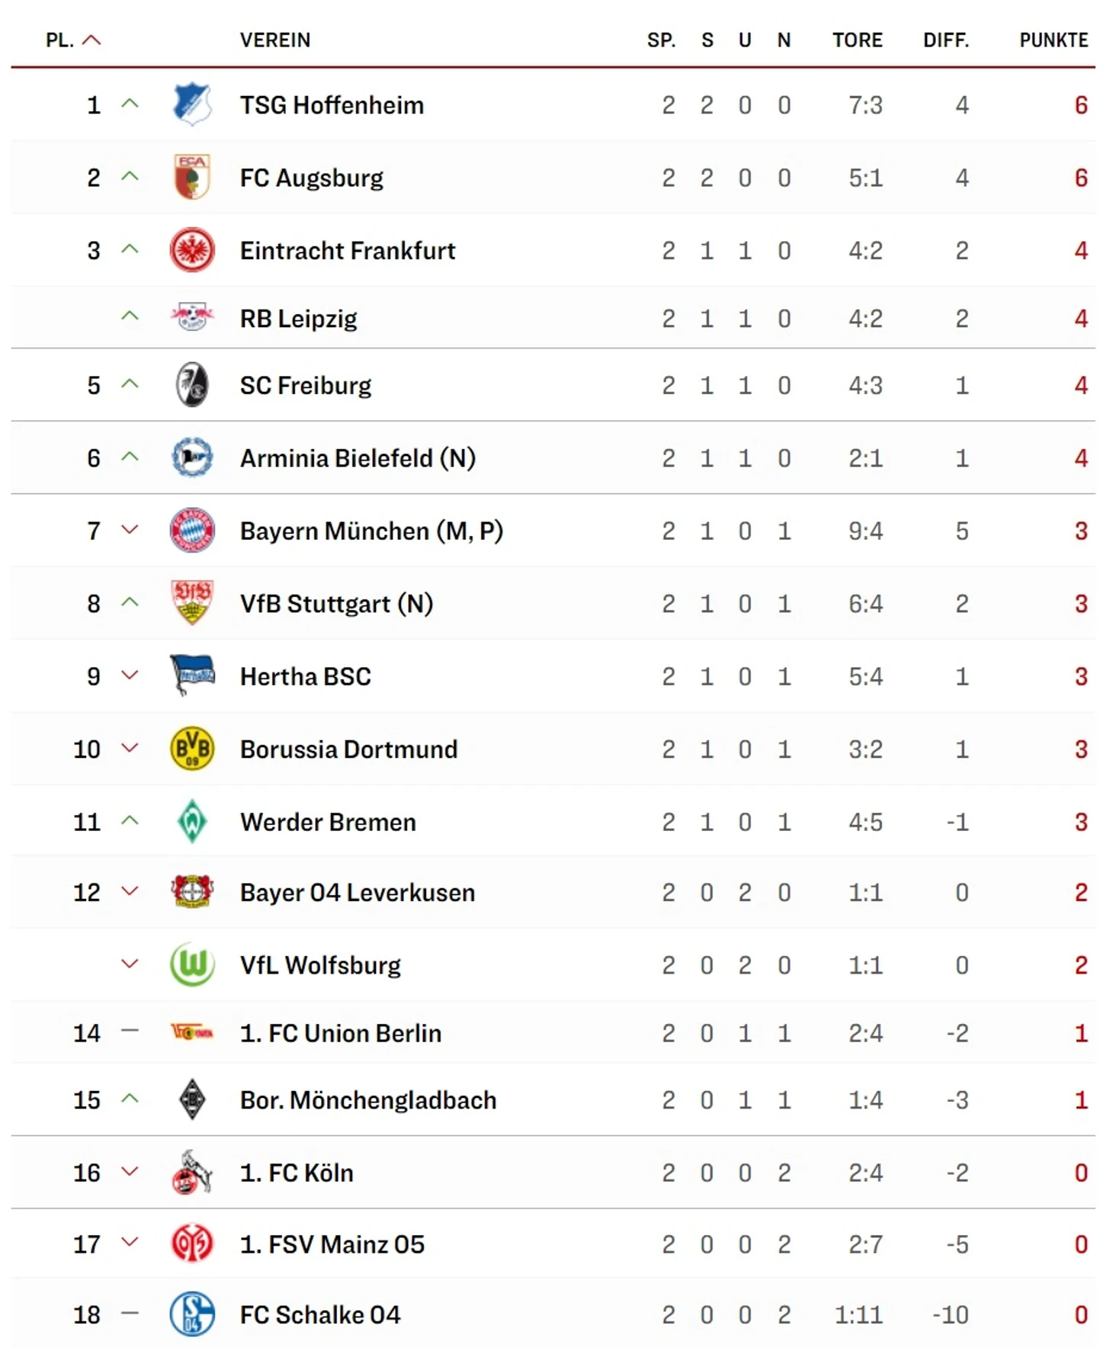Click Bayern München's downward trend arrow

(130, 529)
